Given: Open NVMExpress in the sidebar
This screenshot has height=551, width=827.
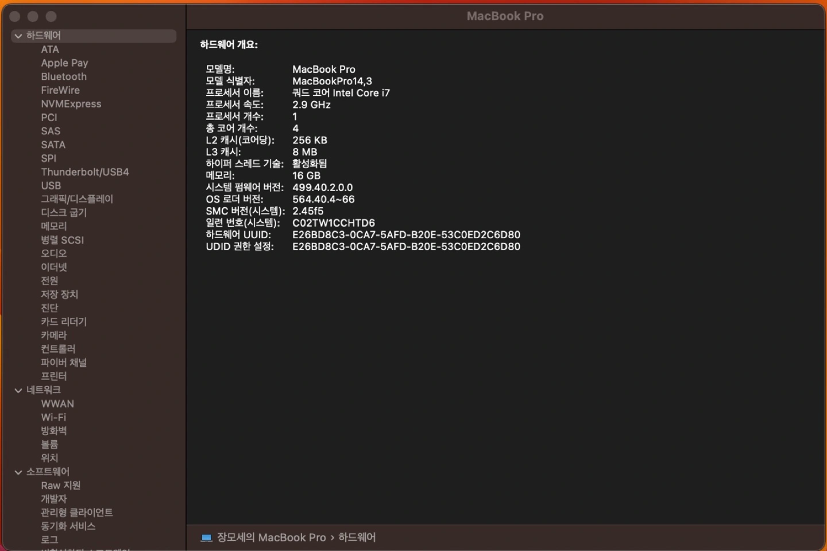Looking at the screenshot, I should pos(71,104).
